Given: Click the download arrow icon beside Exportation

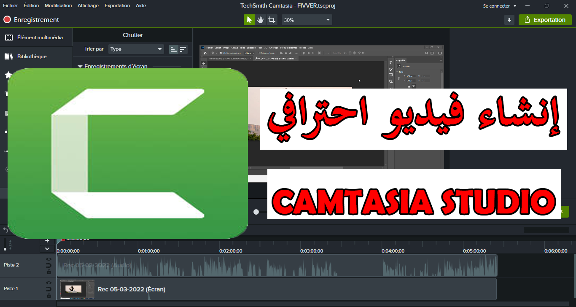Looking at the screenshot, I should [509, 20].
